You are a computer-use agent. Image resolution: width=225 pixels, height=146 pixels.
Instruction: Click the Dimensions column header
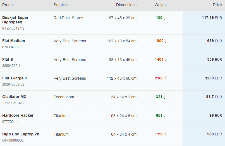tap(126, 5)
